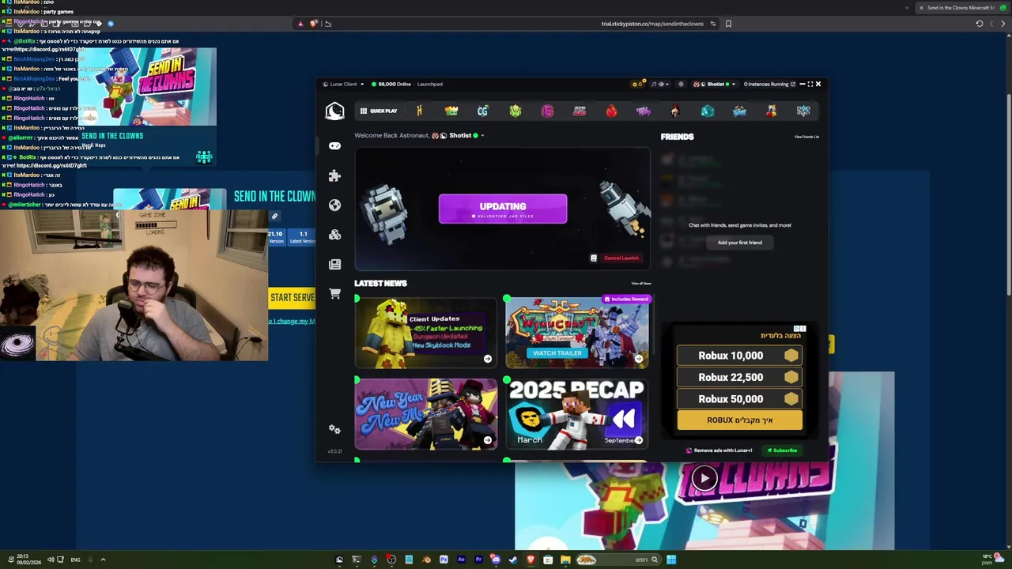This screenshot has width=1012, height=569.
Task: Click the Includes Reward badge
Action: pyautogui.click(x=626, y=300)
